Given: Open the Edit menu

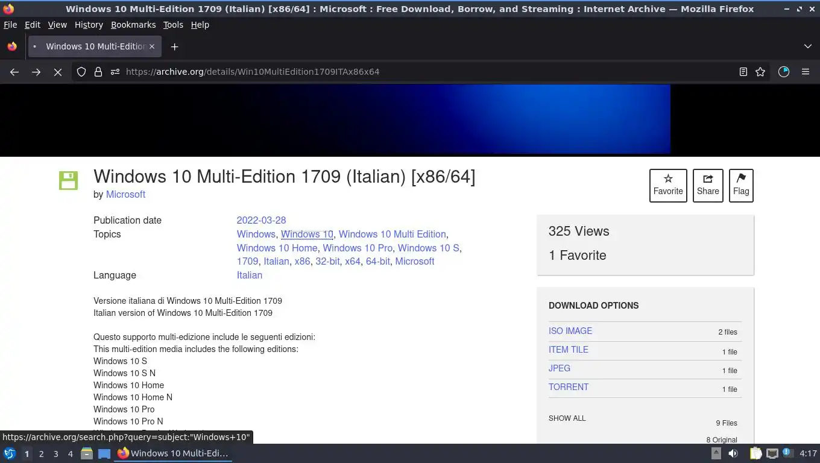Looking at the screenshot, I should pos(33,25).
